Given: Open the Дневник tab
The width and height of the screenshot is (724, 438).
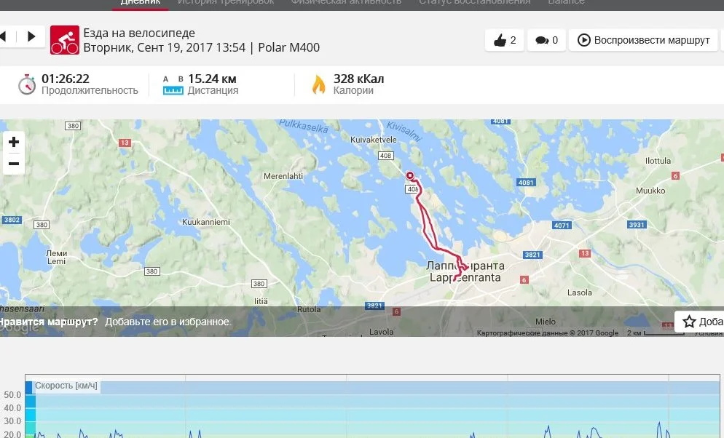Looking at the screenshot, I should (141, 2).
